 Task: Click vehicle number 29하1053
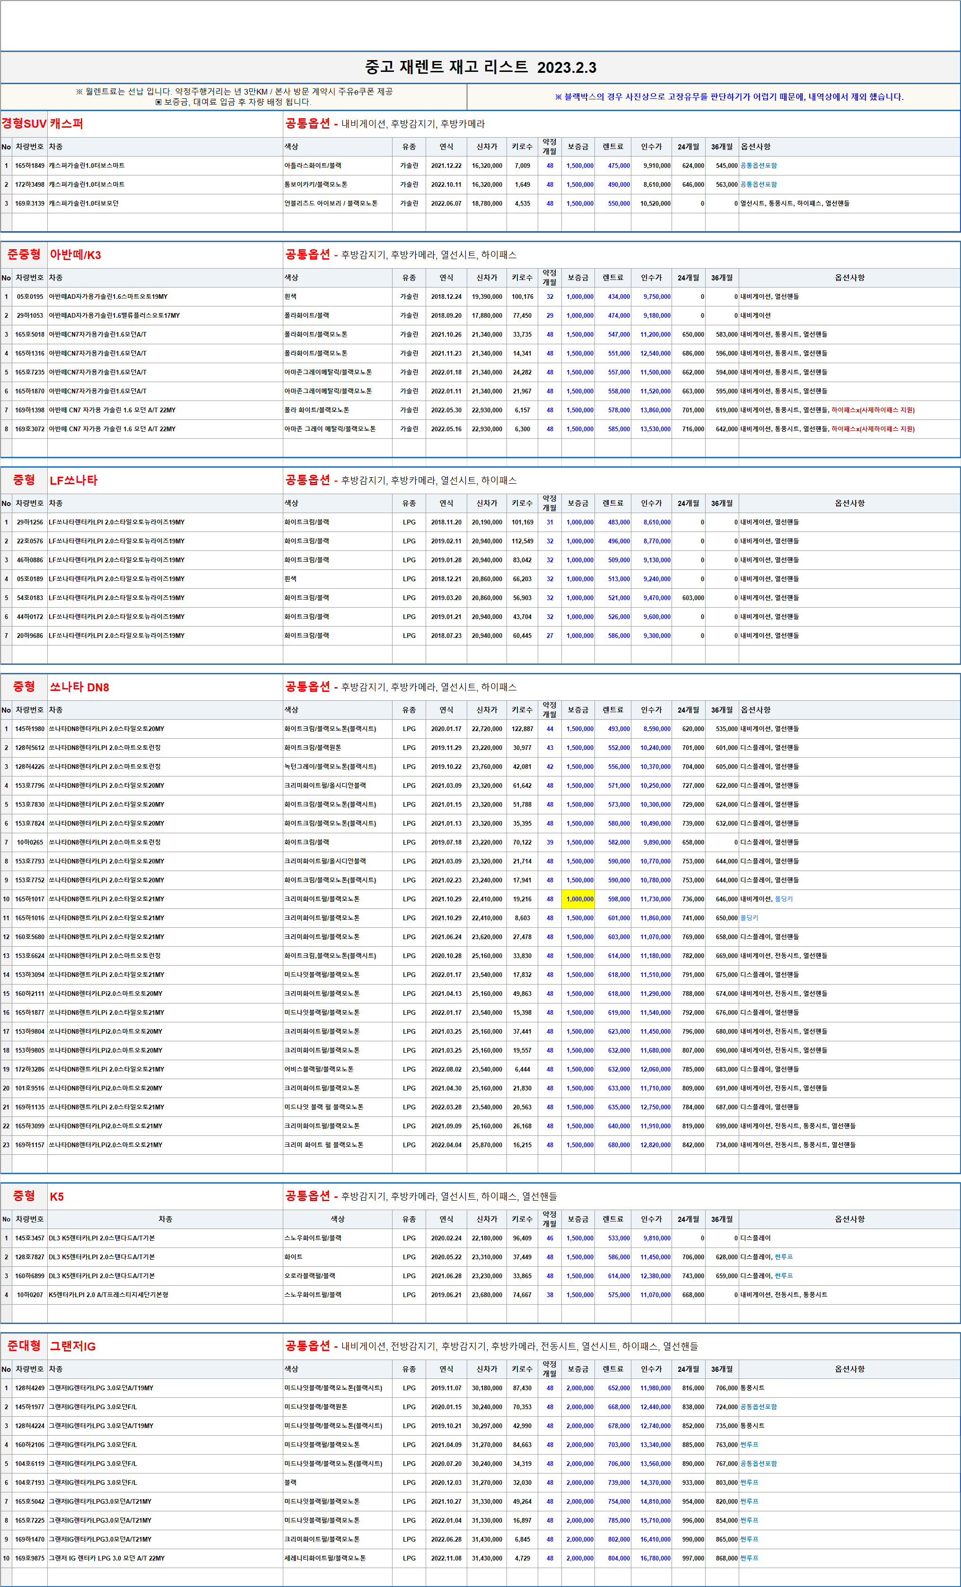pyautogui.click(x=30, y=315)
